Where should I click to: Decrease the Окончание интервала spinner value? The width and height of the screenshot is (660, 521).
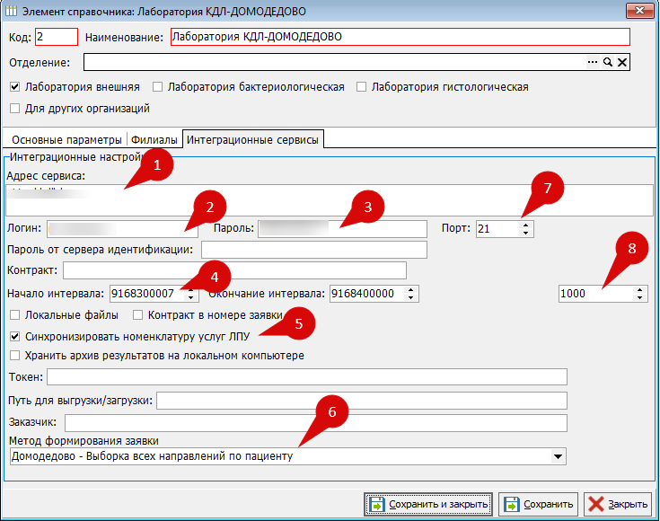411,297
